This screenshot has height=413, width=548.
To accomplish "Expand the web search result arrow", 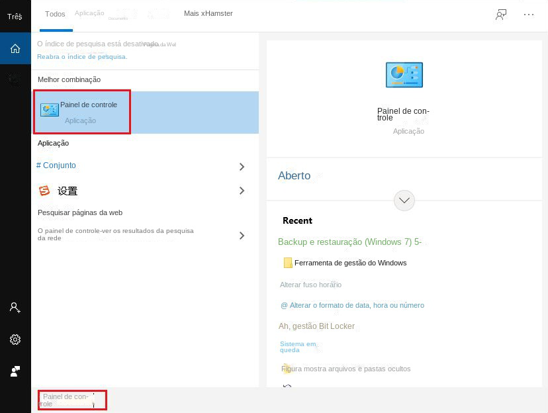I will (x=242, y=235).
